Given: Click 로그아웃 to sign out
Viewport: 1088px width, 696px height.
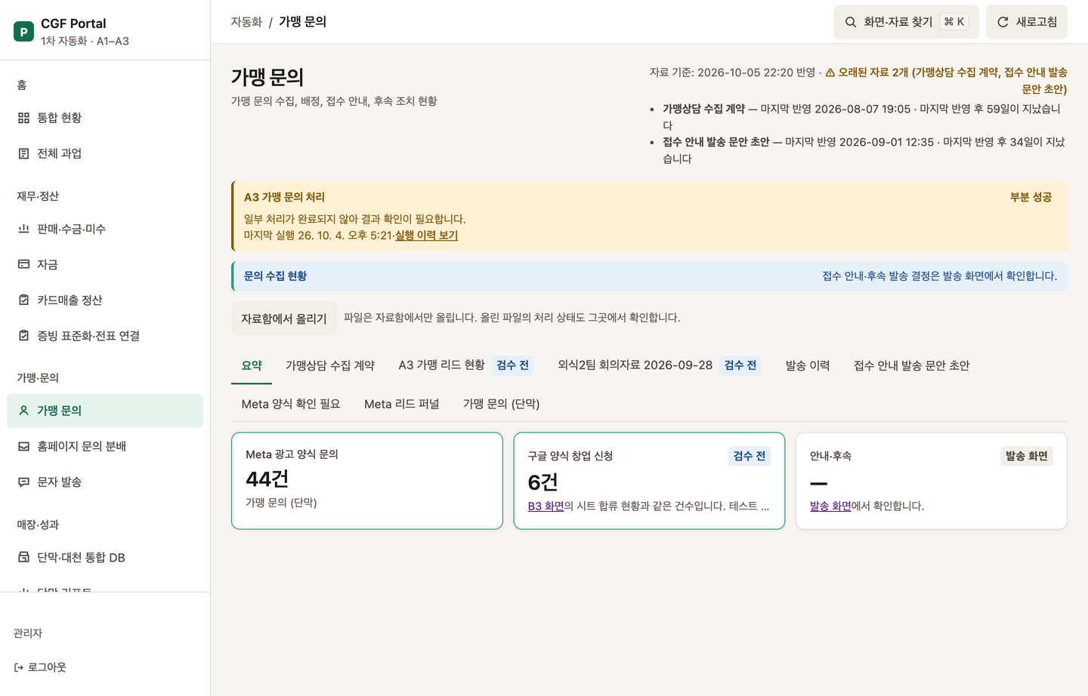Looking at the screenshot, I should click(40, 667).
